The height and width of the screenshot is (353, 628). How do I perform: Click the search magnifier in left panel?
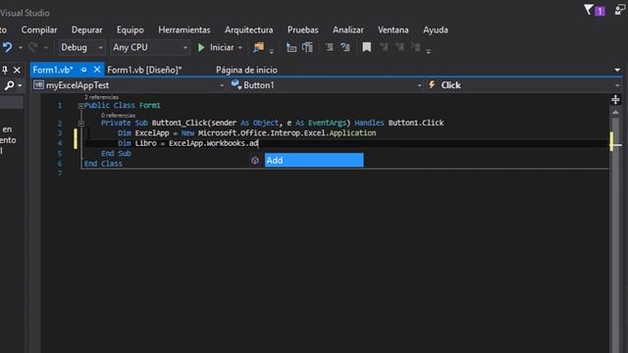pyautogui.click(x=9, y=85)
